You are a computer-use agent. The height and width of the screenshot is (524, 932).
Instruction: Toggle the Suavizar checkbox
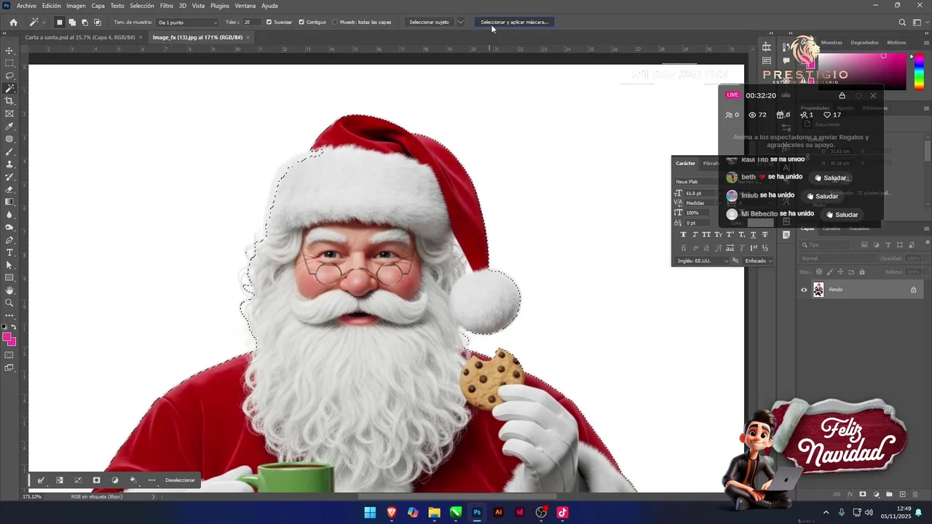coord(269,22)
